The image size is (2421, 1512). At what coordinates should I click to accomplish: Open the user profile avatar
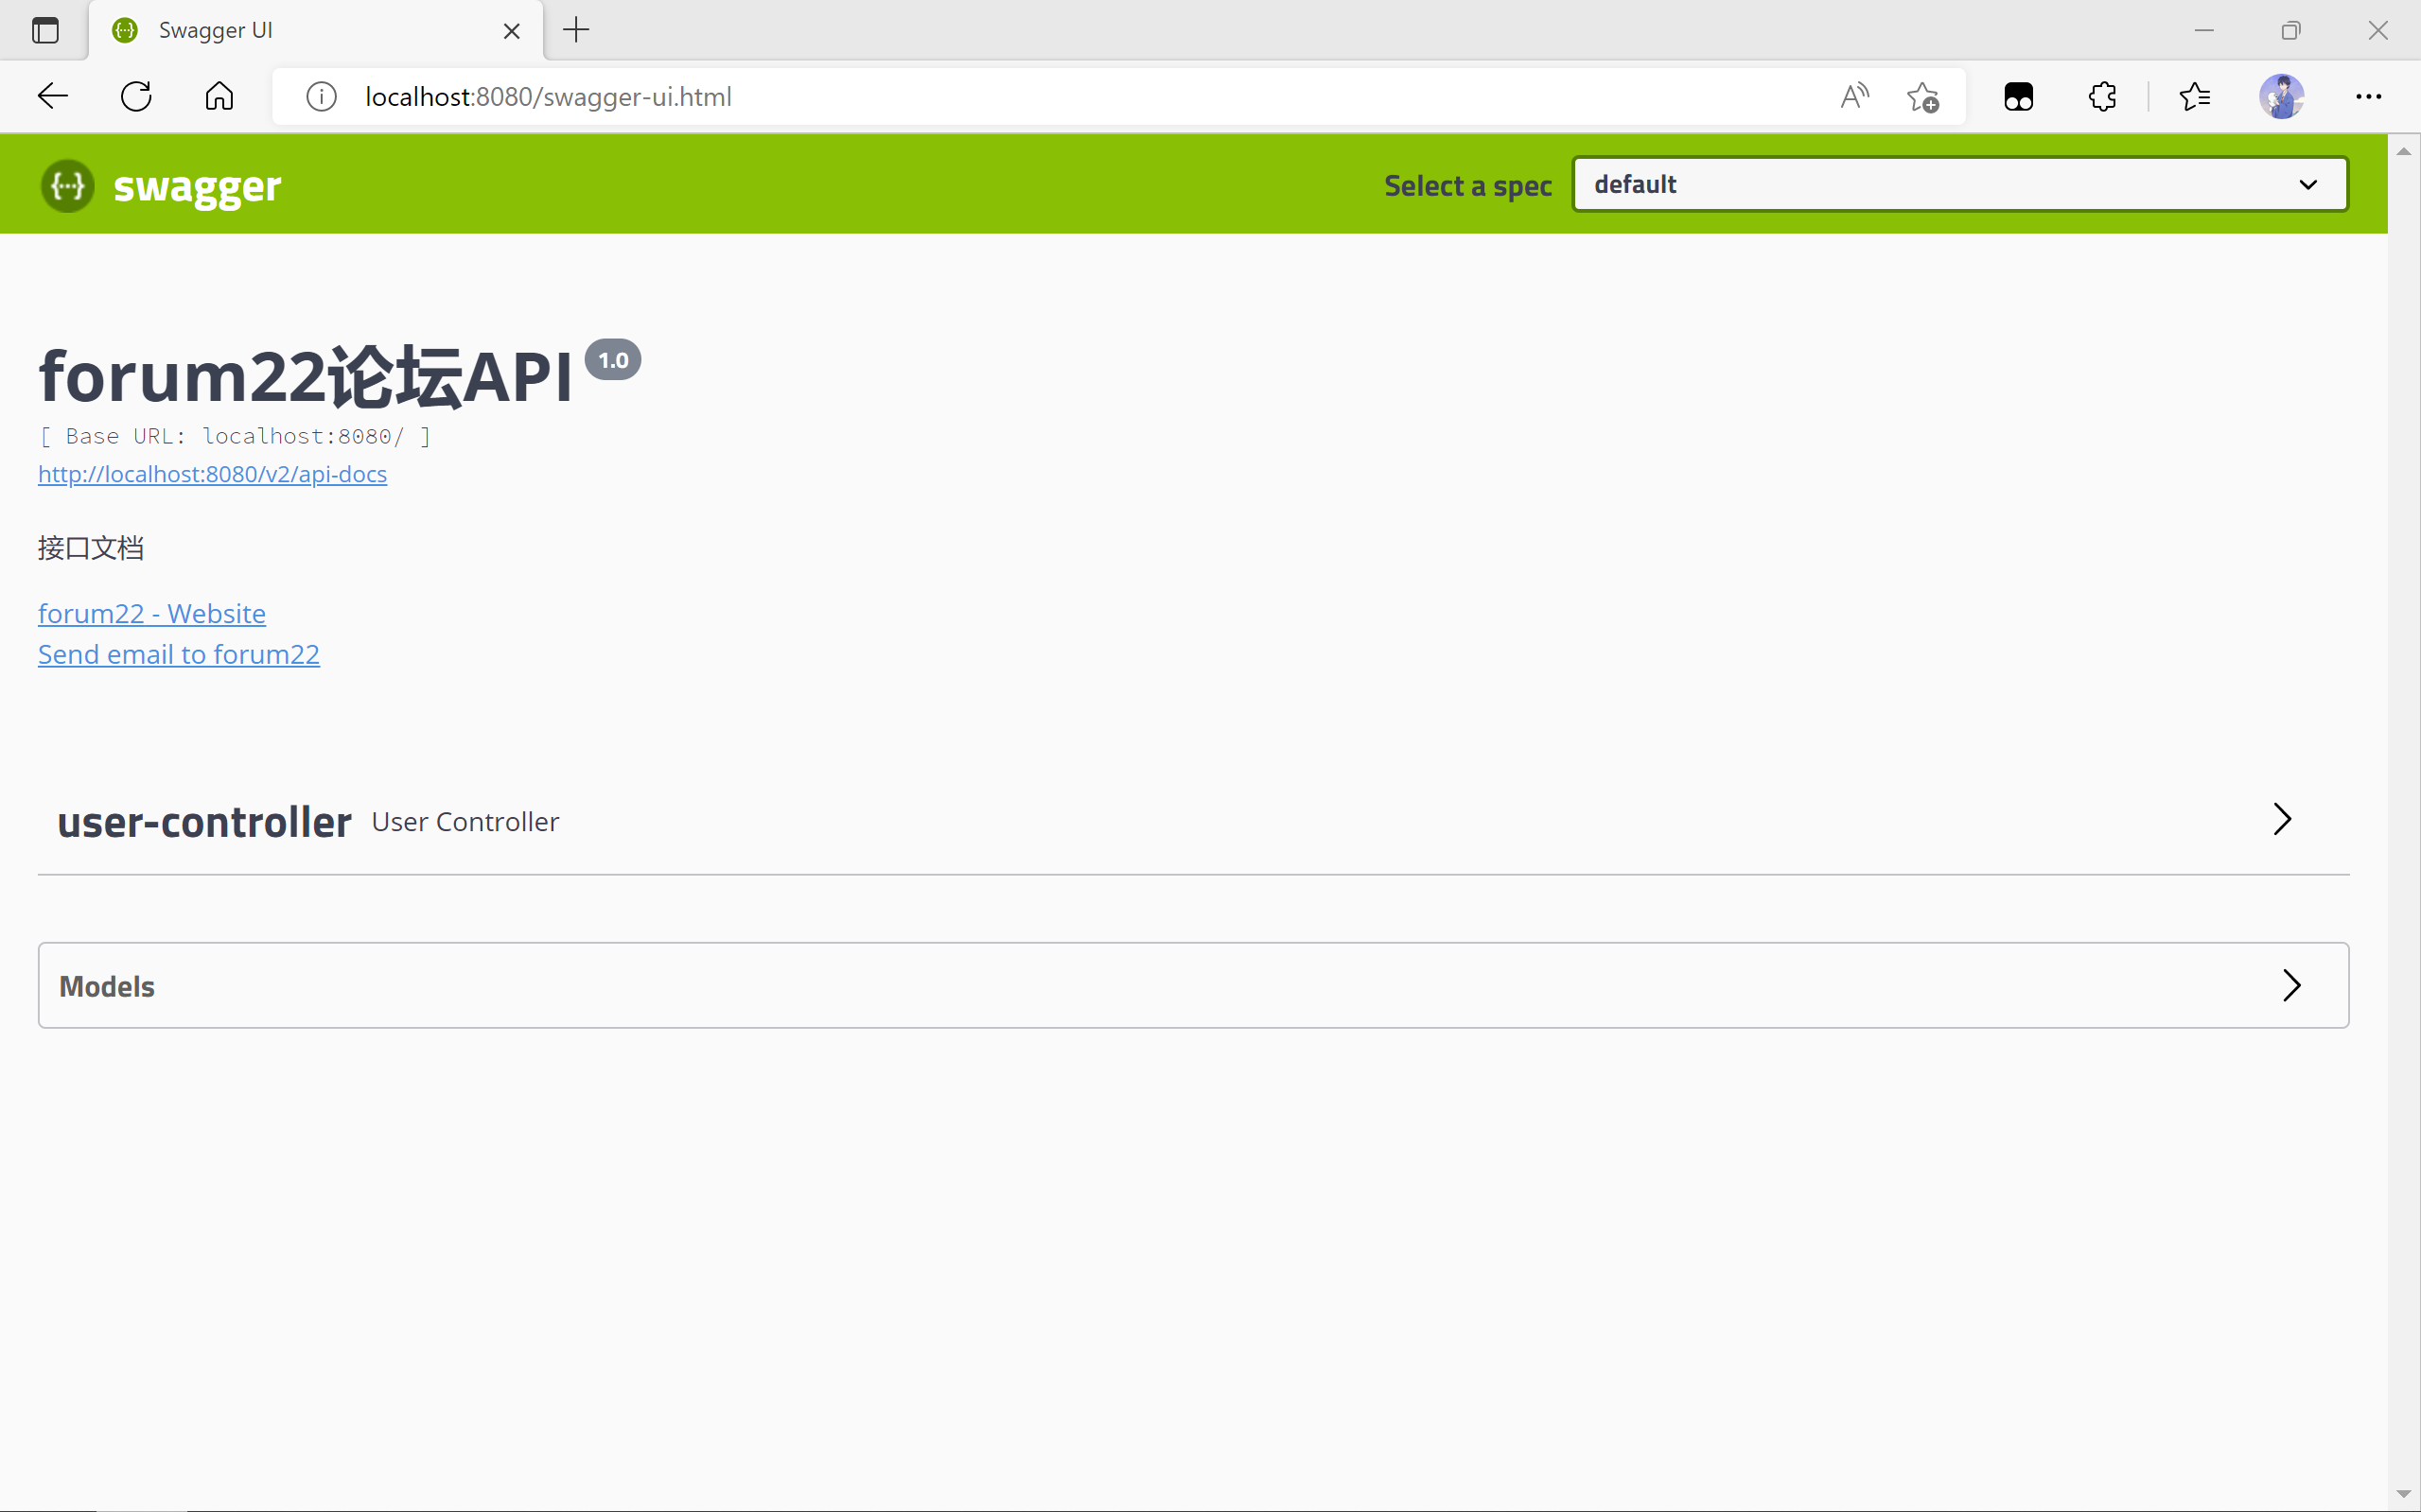click(2281, 97)
